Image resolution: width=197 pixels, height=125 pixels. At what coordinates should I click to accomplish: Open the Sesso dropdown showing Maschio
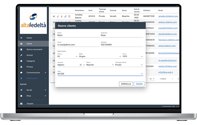pos(100,65)
